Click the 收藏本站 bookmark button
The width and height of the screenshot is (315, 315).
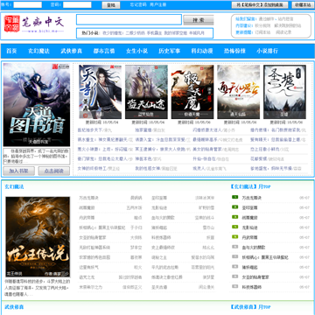[302, 5]
